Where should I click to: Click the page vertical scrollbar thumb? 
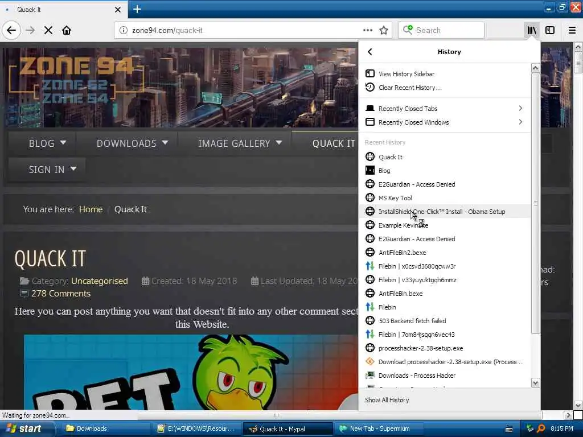pos(578,63)
